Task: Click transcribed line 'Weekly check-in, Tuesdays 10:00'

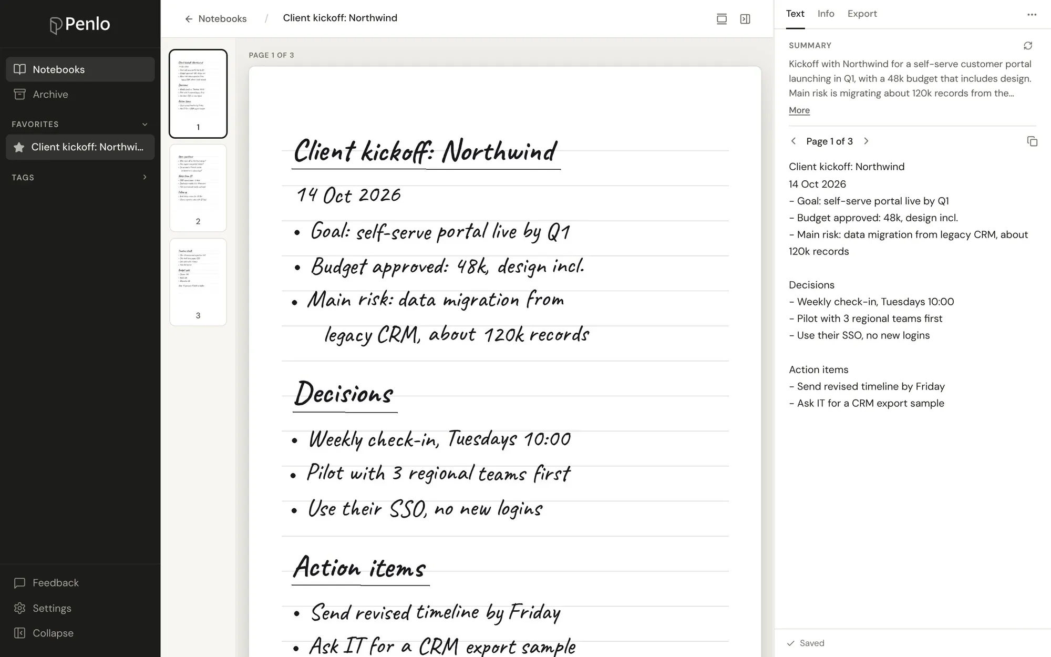Action: coord(871,302)
